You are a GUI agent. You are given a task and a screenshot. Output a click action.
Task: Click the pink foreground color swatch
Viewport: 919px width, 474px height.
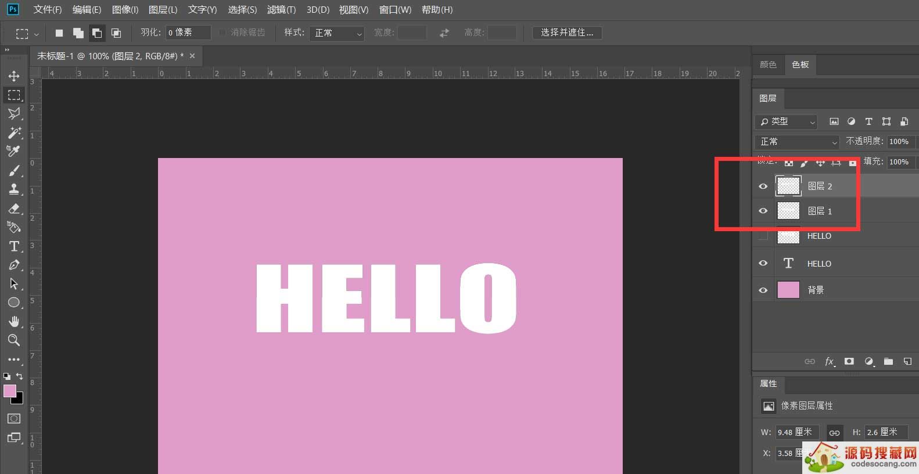pyautogui.click(x=9, y=391)
